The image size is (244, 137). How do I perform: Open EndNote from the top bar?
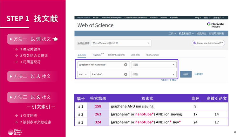pyautogui.click(x=154, y=17)
